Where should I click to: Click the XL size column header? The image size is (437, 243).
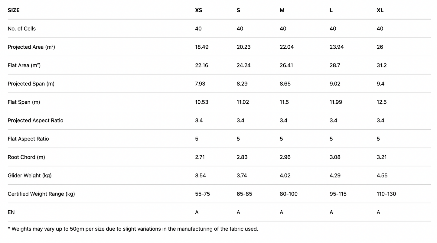pyautogui.click(x=380, y=10)
